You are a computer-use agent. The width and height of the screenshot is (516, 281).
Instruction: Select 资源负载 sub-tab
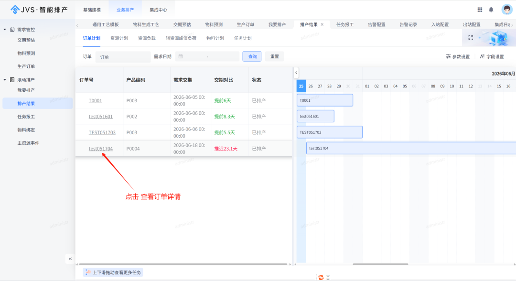pos(147,38)
